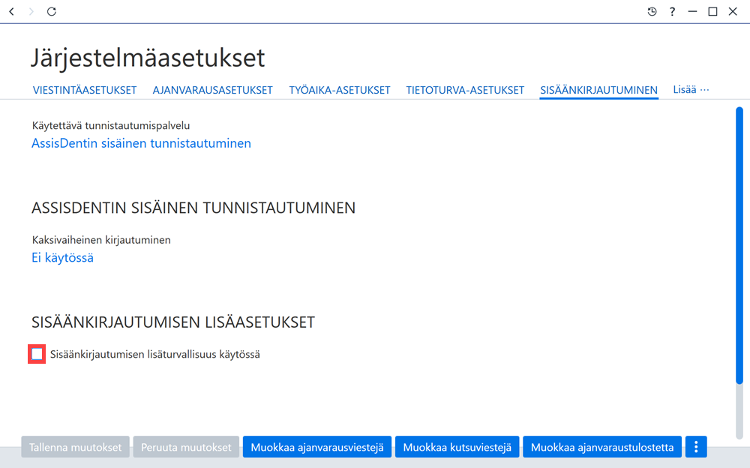This screenshot has height=468, width=750.
Task: Click Tallenna muutokset button
Action: [75, 447]
